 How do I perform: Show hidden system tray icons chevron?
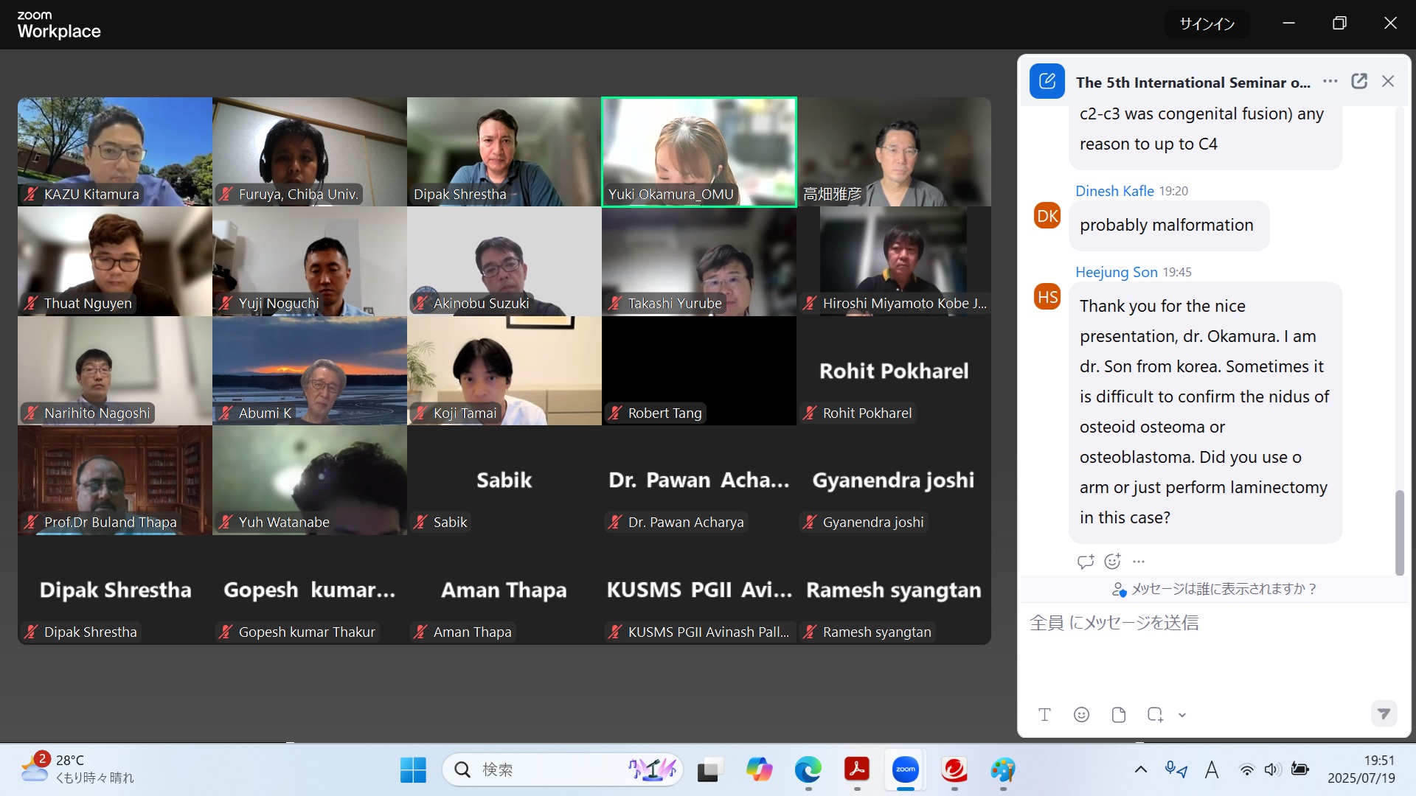coord(1140,769)
